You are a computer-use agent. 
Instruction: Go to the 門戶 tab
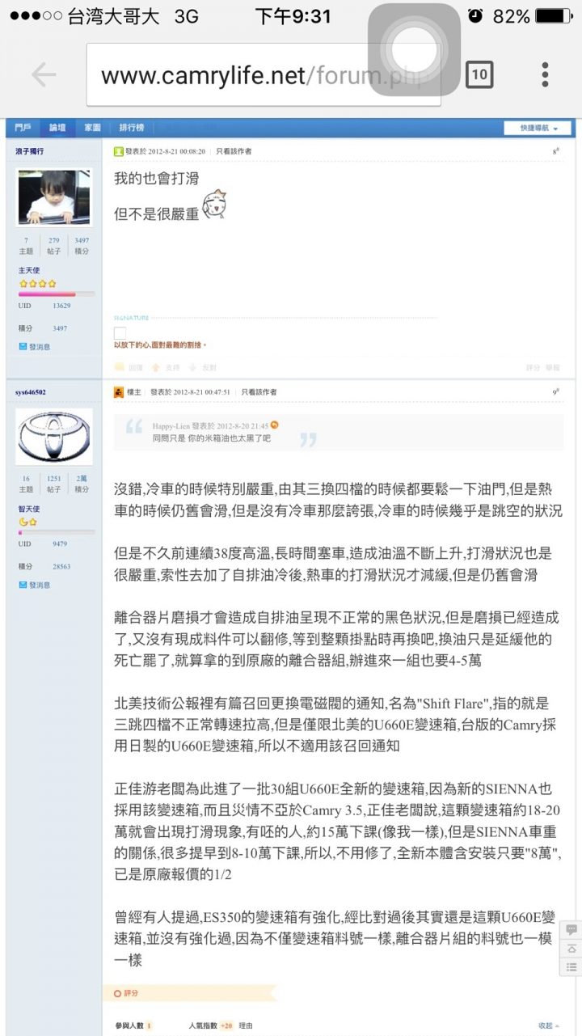(23, 128)
